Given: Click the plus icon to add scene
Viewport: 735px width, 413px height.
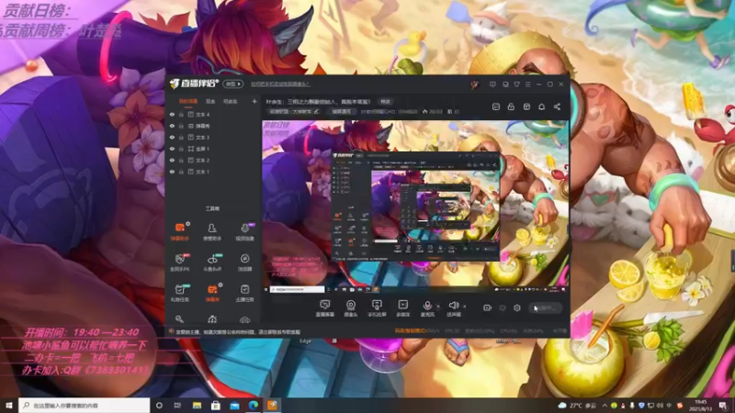Looking at the screenshot, I should (254, 101).
